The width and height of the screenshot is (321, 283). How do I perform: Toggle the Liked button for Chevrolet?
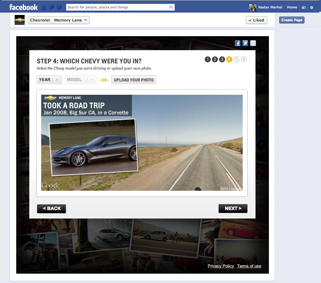(x=256, y=20)
